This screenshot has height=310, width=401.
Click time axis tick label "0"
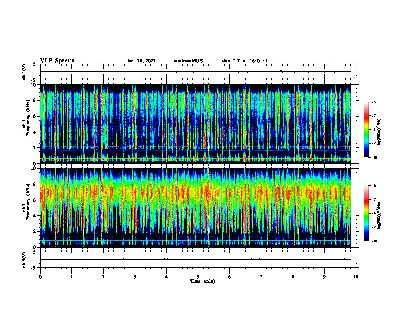pos(40,277)
